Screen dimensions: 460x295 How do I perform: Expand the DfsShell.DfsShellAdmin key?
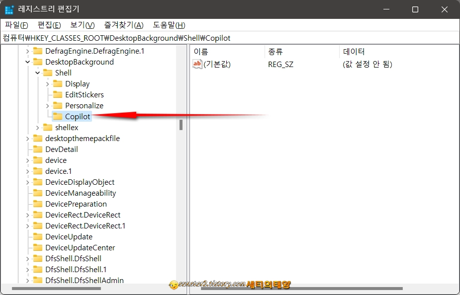tap(27, 281)
